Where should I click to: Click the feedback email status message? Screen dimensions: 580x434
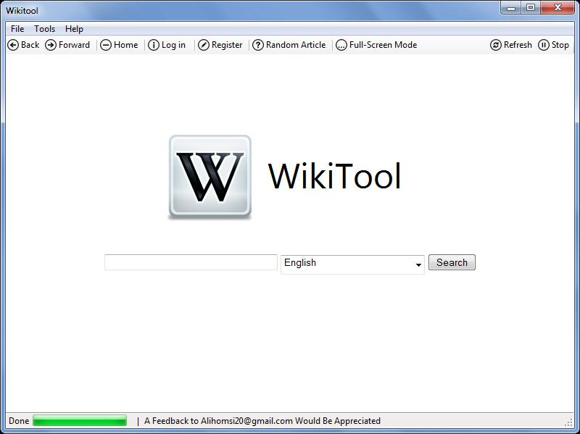pos(262,421)
